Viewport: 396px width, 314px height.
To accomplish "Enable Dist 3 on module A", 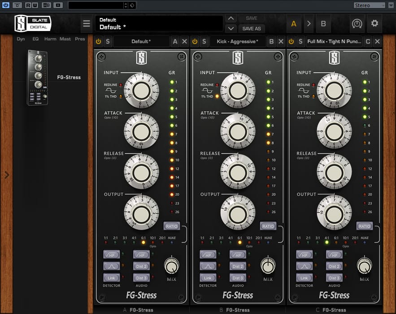I will pos(141,278).
